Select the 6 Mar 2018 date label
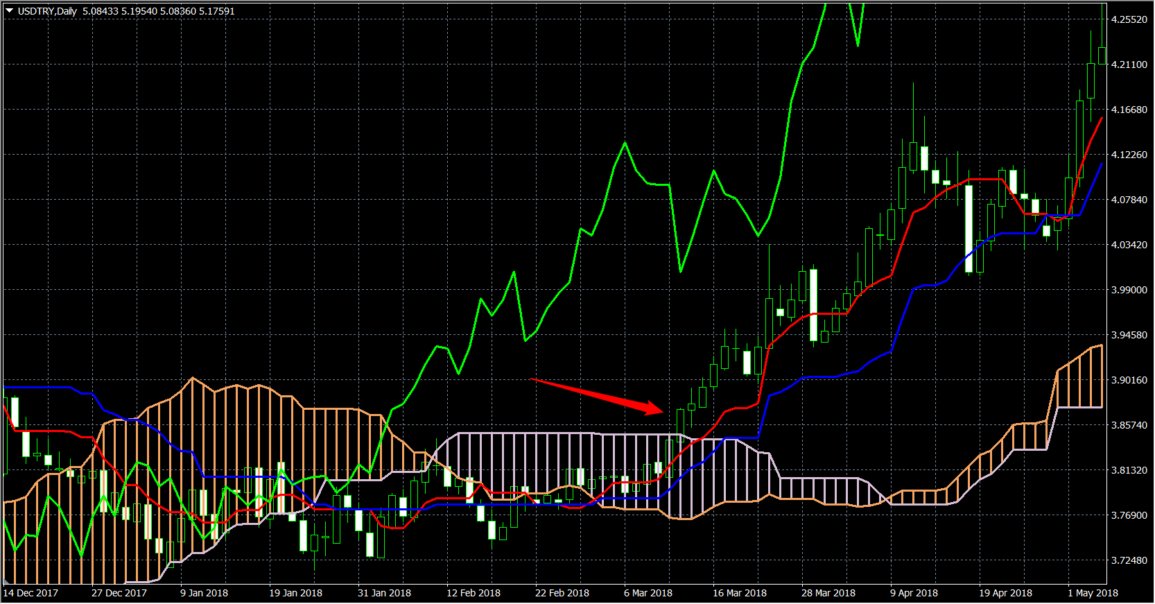The width and height of the screenshot is (1155, 604). click(x=648, y=593)
